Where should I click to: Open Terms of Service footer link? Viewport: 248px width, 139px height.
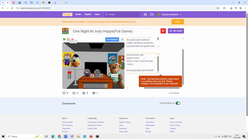click(x=176, y=122)
